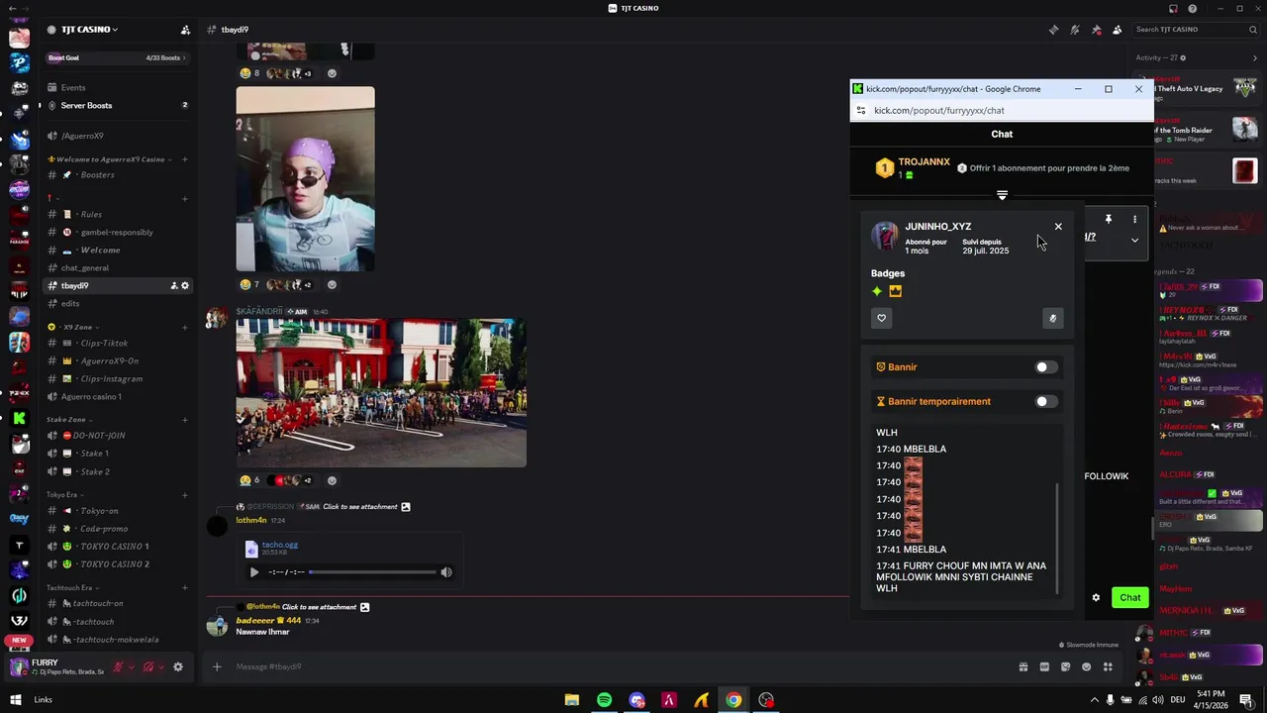Enable the Bannir toggle switch

(1046, 367)
